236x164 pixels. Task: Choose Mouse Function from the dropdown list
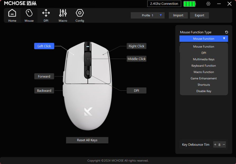[204, 47]
